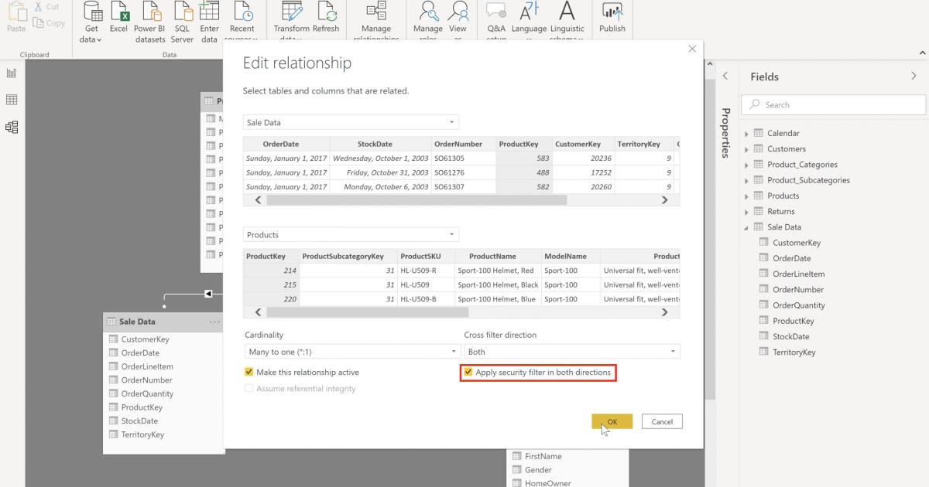Refresh the dataset

[326, 19]
